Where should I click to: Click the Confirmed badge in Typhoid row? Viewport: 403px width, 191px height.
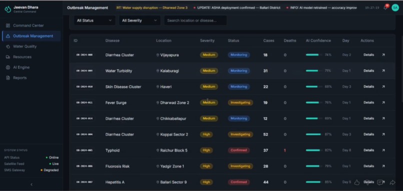239,150
